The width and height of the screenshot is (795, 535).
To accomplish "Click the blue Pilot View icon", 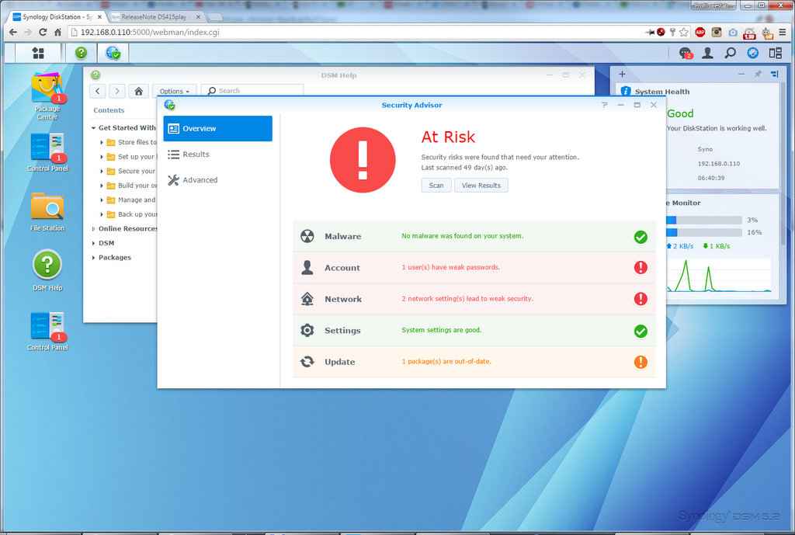I will (x=753, y=53).
